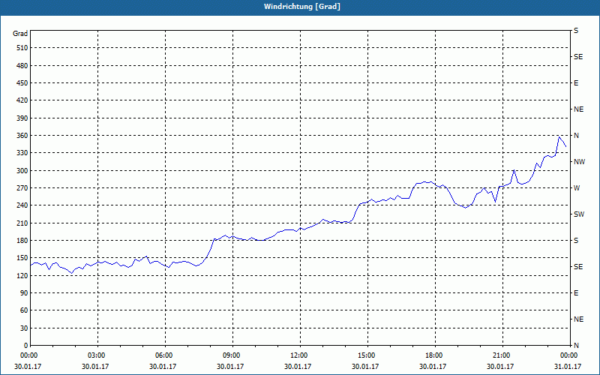The height and width of the screenshot is (375, 600).
Task: Click the 31.01.17 date label
Action: (x=568, y=367)
